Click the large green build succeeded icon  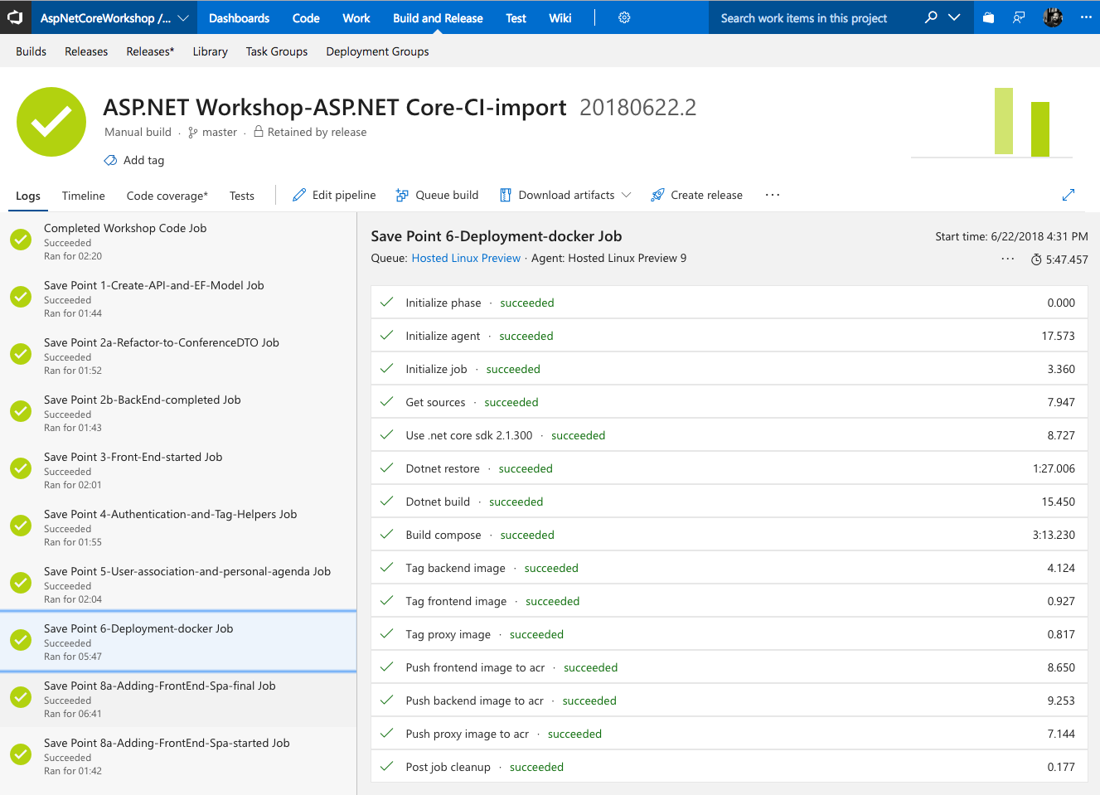point(51,122)
